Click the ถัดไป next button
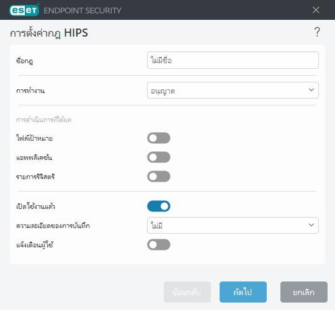 [x=243, y=292]
